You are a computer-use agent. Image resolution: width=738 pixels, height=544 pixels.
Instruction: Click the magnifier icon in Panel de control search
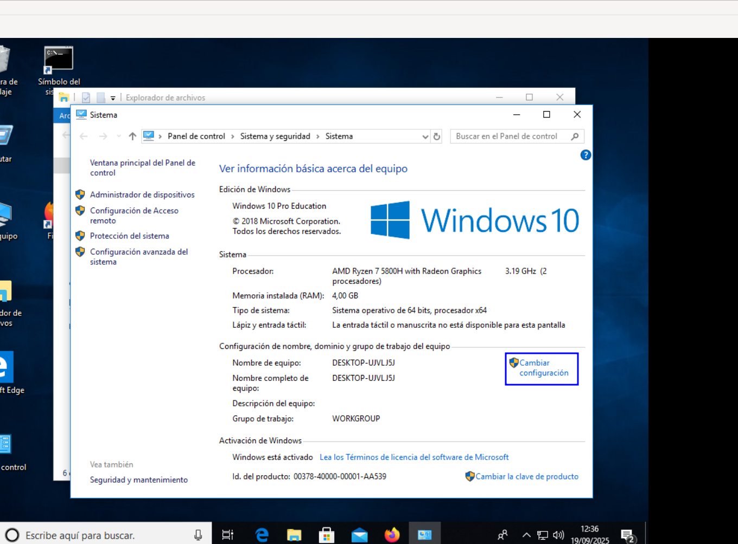coord(575,137)
